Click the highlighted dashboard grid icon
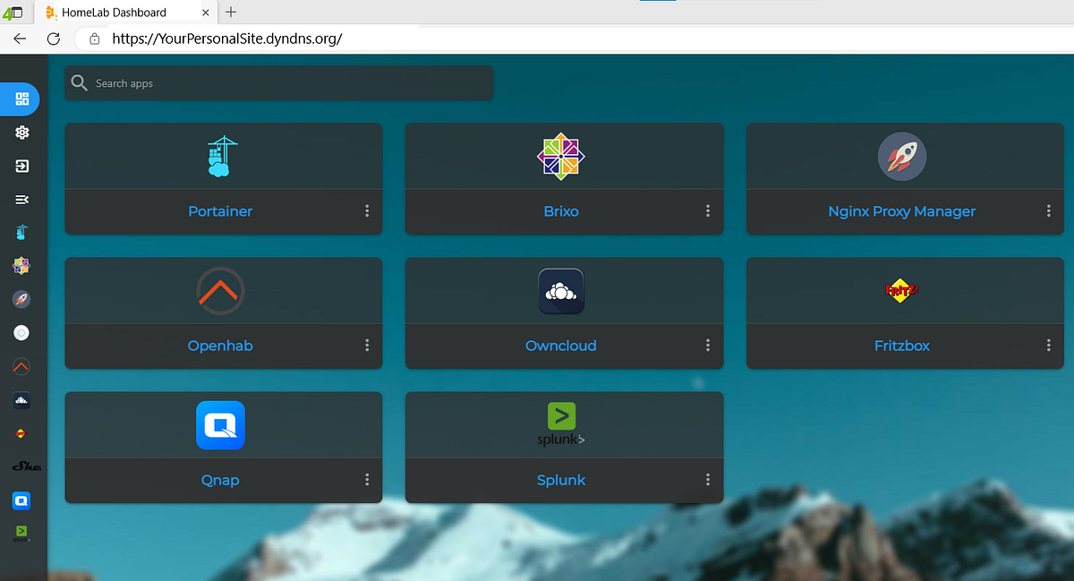Screen dimensions: 1074x581 point(21,99)
